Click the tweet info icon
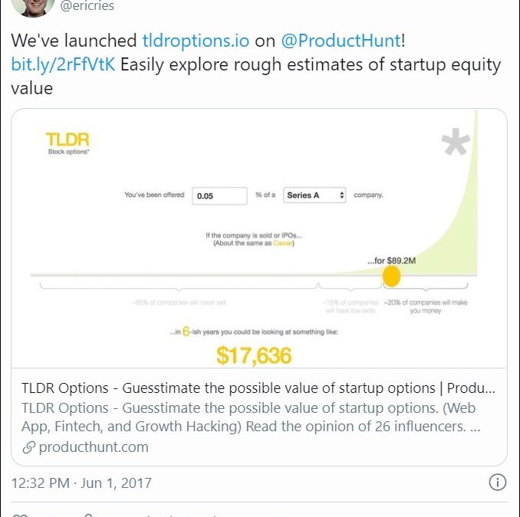The height and width of the screenshot is (517, 520). tap(497, 483)
